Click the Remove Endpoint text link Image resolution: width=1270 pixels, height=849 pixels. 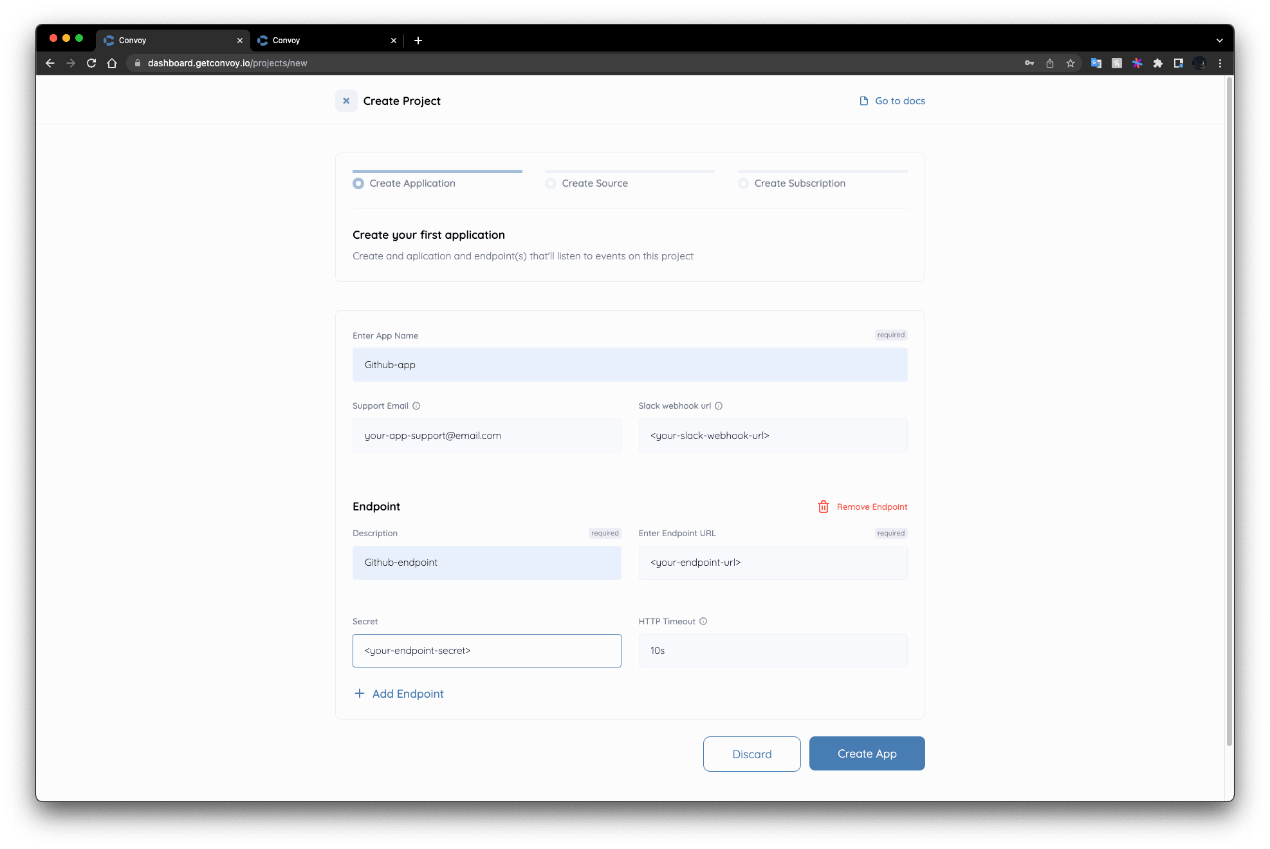pyautogui.click(x=872, y=507)
